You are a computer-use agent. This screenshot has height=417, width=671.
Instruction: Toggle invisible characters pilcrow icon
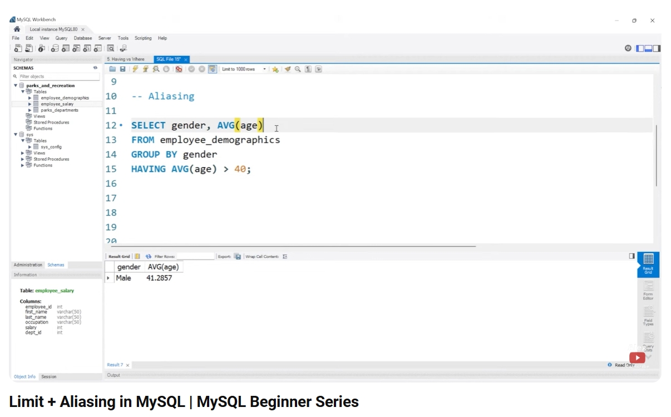pos(308,69)
